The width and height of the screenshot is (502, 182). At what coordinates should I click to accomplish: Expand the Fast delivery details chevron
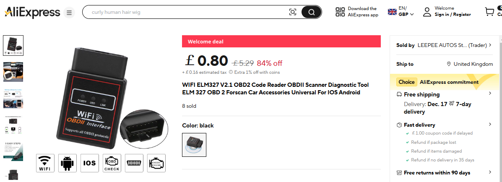coord(490,124)
